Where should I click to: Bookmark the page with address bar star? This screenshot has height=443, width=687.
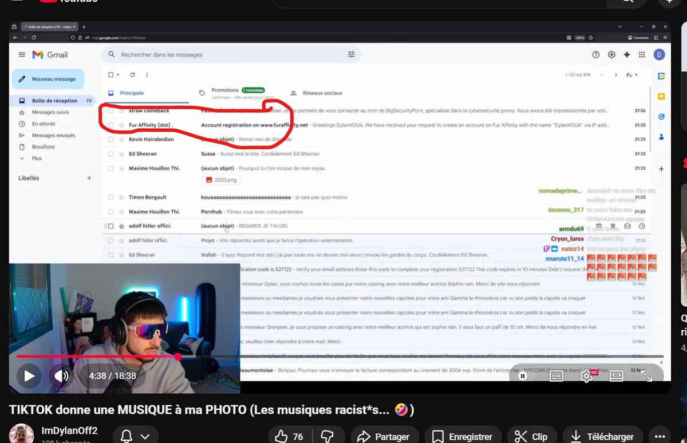click(x=591, y=38)
